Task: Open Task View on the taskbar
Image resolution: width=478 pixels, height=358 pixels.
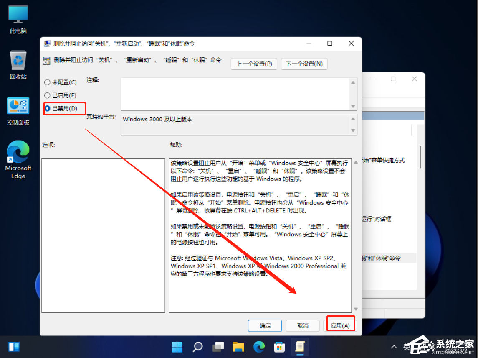Action: coord(218,347)
